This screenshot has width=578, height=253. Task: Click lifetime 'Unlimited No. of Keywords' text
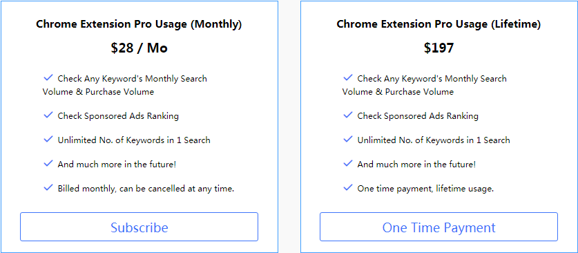tap(434, 140)
